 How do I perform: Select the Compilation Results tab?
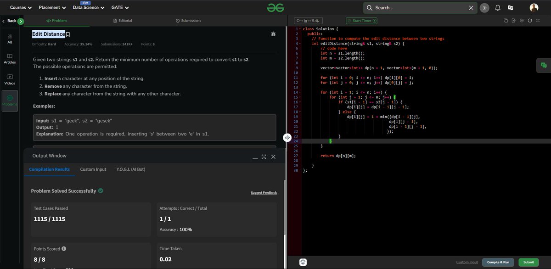pos(50,169)
